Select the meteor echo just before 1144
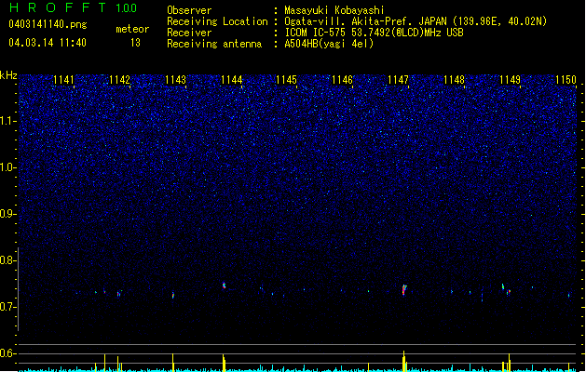The width and height of the screenshot is (586, 372). [x=224, y=286]
